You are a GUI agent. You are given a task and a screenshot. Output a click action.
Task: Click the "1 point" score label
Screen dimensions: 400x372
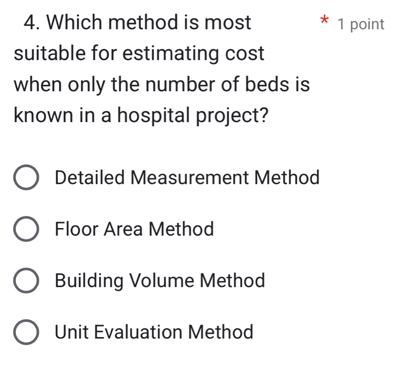pyautogui.click(x=361, y=24)
